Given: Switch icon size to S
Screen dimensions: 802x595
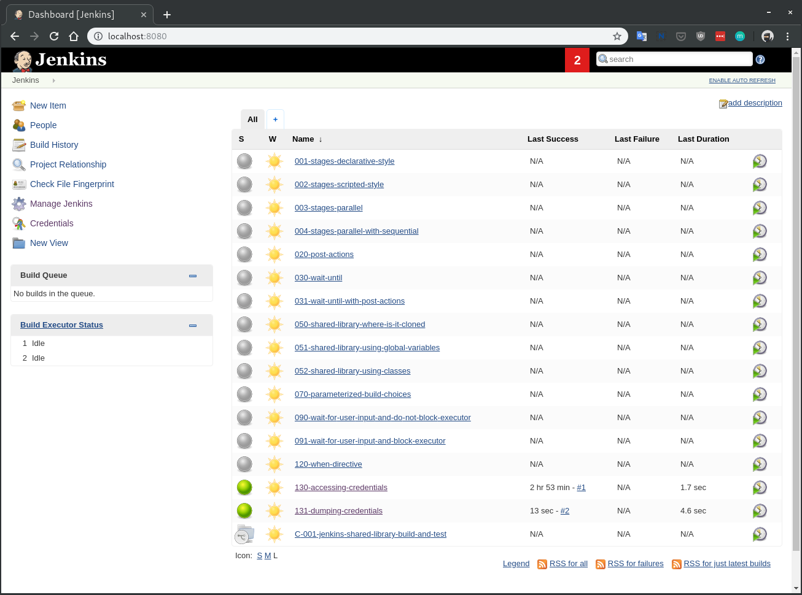Looking at the screenshot, I should (260, 556).
